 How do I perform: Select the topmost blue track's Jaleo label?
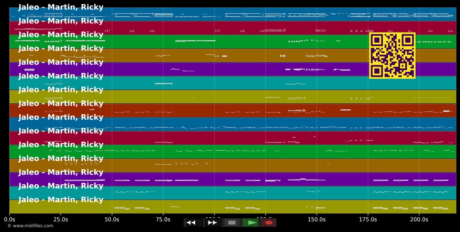click(61, 8)
